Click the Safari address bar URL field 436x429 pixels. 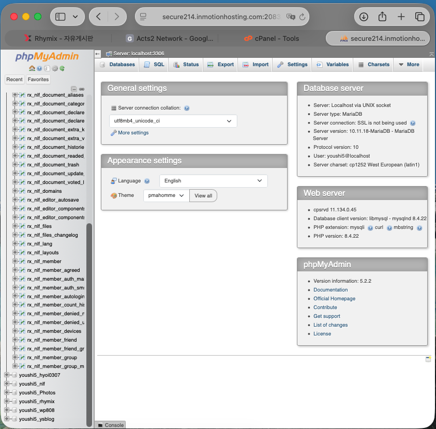pyautogui.click(x=221, y=17)
